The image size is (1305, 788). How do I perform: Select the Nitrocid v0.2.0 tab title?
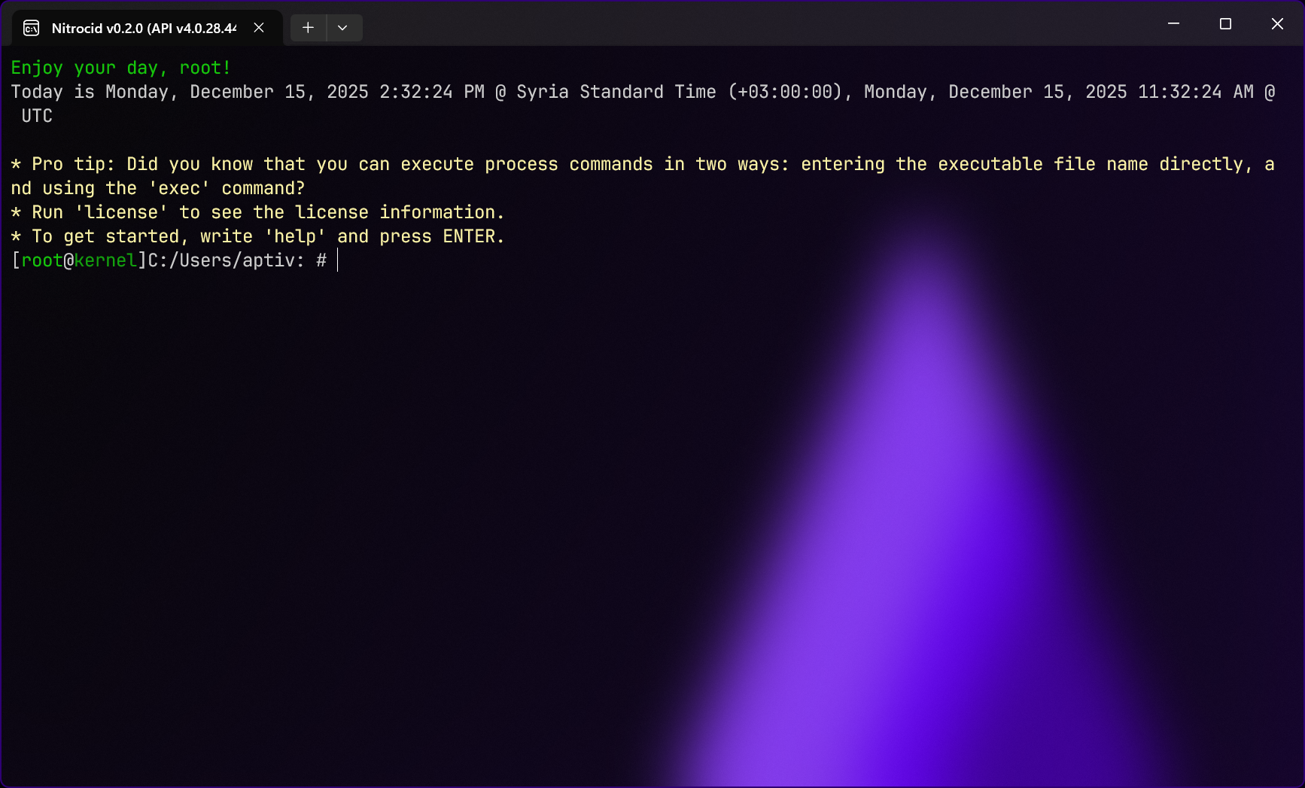point(143,28)
